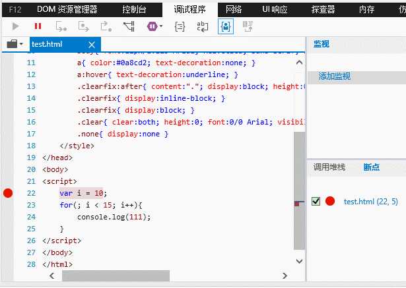Click line number 23 in the gutter
The width and height of the screenshot is (406, 288).
[x=31, y=205]
